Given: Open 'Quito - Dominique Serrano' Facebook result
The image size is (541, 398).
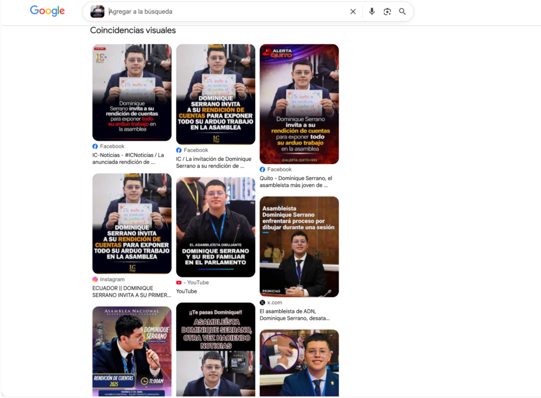Looking at the screenshot, I should [295, 182].
